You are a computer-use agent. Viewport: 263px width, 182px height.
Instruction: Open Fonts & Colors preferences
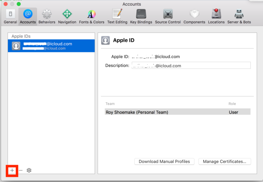(x=91, y=16)
